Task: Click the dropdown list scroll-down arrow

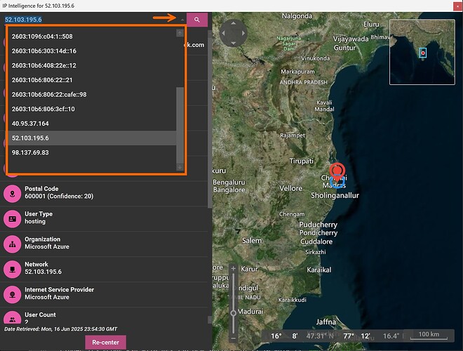Action: point(180,167)
